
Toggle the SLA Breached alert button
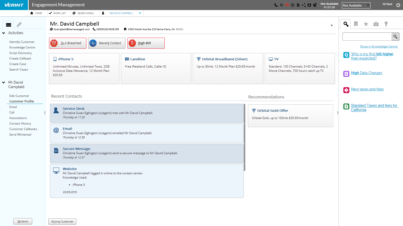tap(68, 43)
